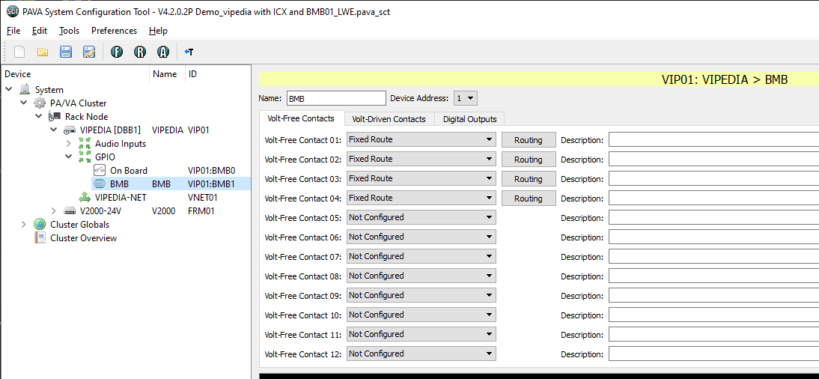Image resolution: width=819 pixels, height=379 pixels.
Task: Click the circular R toolbar icon
Action: click(x=140, y=52)
